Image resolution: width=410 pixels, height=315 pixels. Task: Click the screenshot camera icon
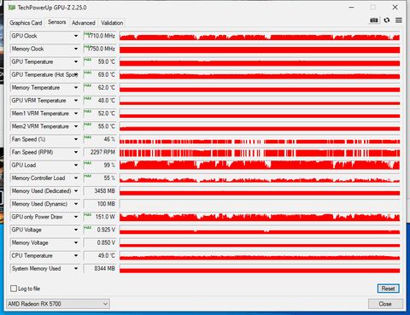pos(374,20)
